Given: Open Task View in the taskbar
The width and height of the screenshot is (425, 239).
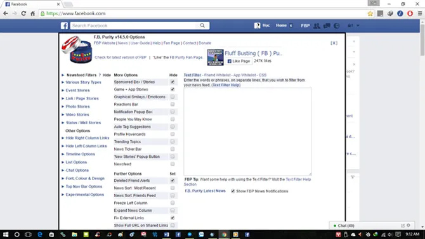Looking at the screenshot, I should 28,235.
